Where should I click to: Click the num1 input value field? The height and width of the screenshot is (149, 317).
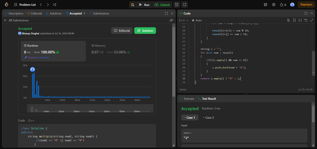click(244, 136)
